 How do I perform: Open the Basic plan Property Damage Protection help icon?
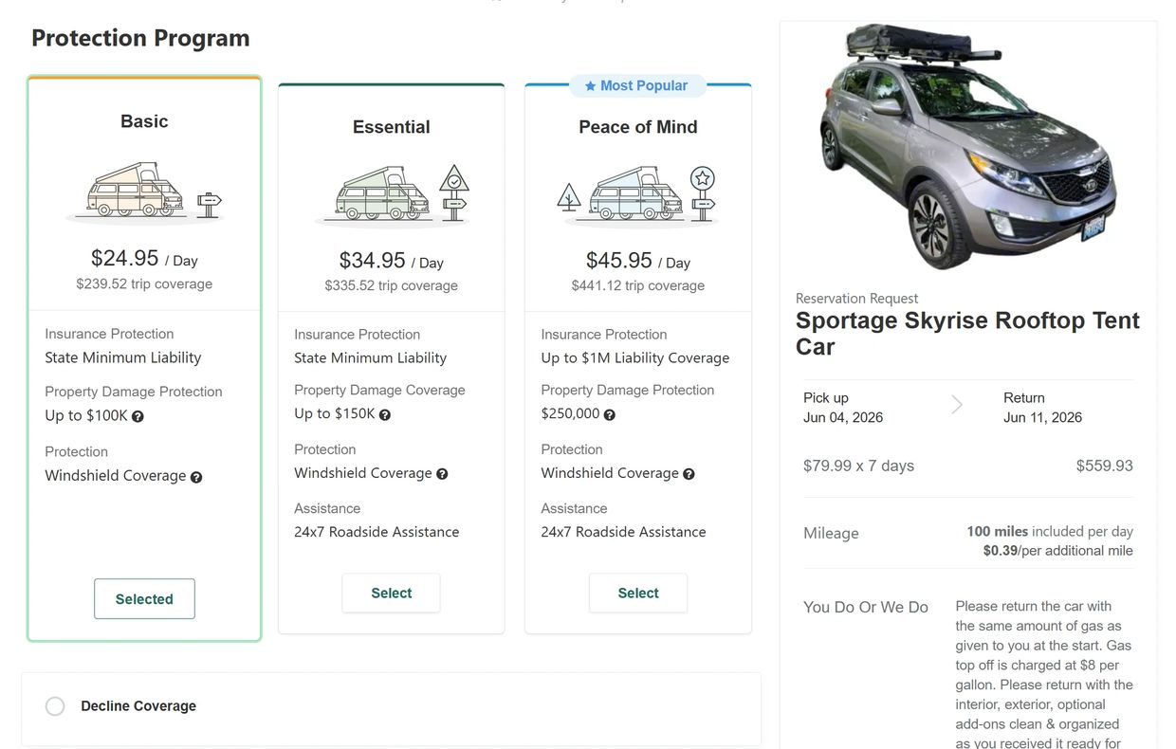coord(139,415)
